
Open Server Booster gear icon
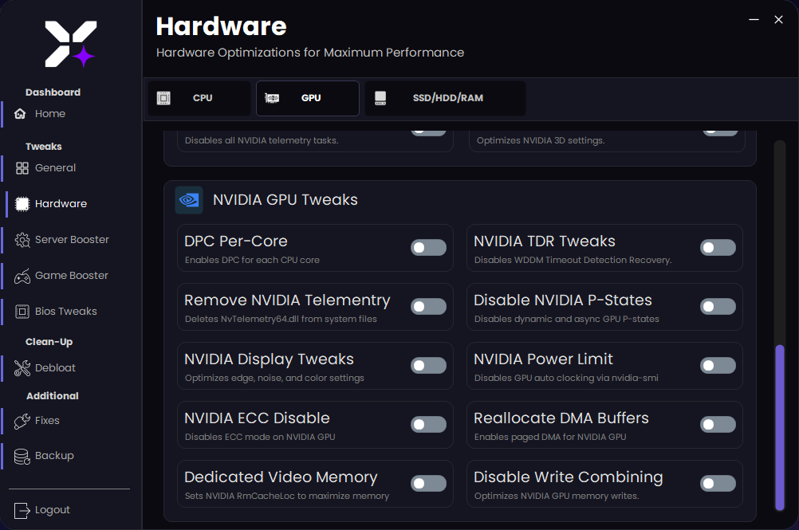[22, 240]
